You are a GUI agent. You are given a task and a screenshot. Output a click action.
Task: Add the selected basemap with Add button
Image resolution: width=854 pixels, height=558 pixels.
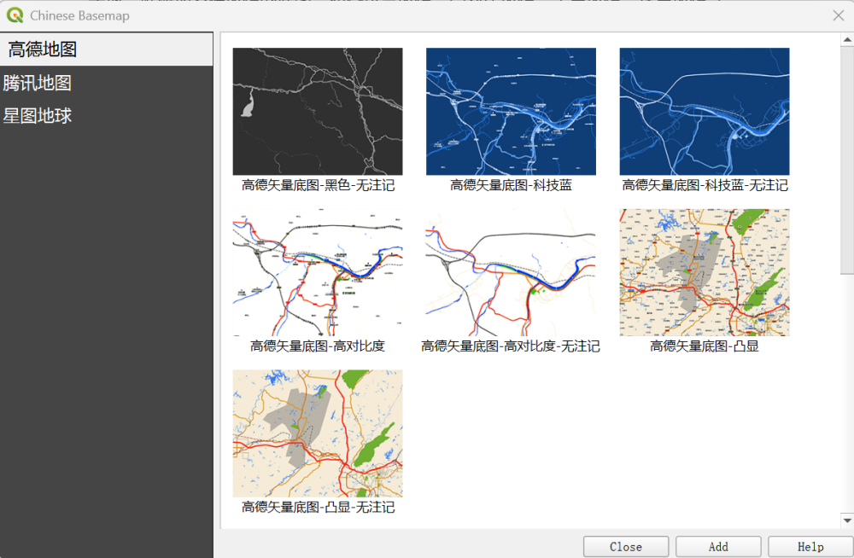click(x=718, y=547)
